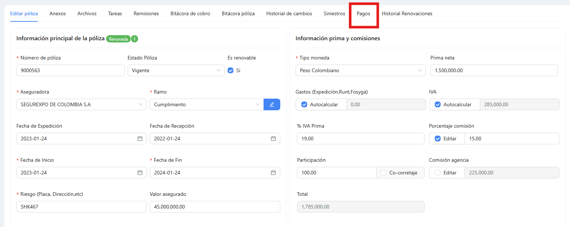The height and width of the screenshot is (227, 570).
Task: Enable the Co-corretaje checkbox
Action: (384, 173)
